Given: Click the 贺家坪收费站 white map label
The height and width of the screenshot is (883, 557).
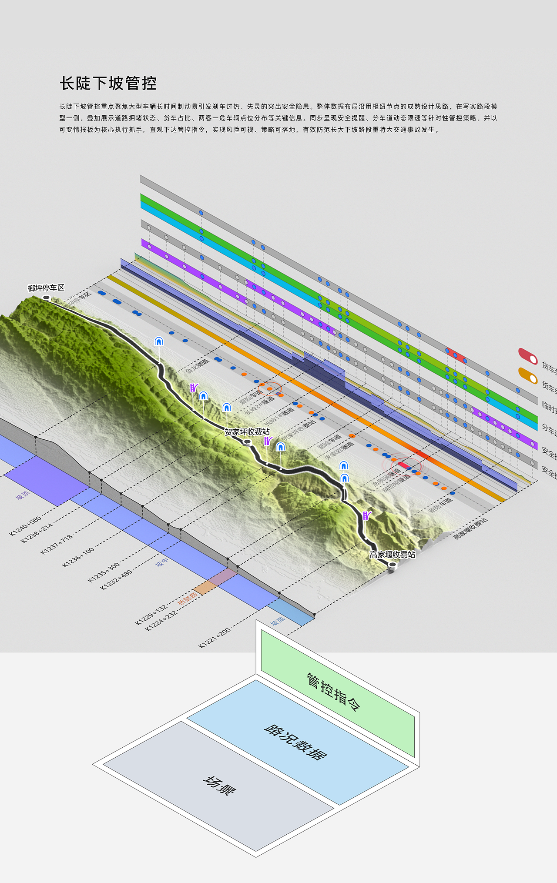Looking at the screenshot, I should pos(247,431).
